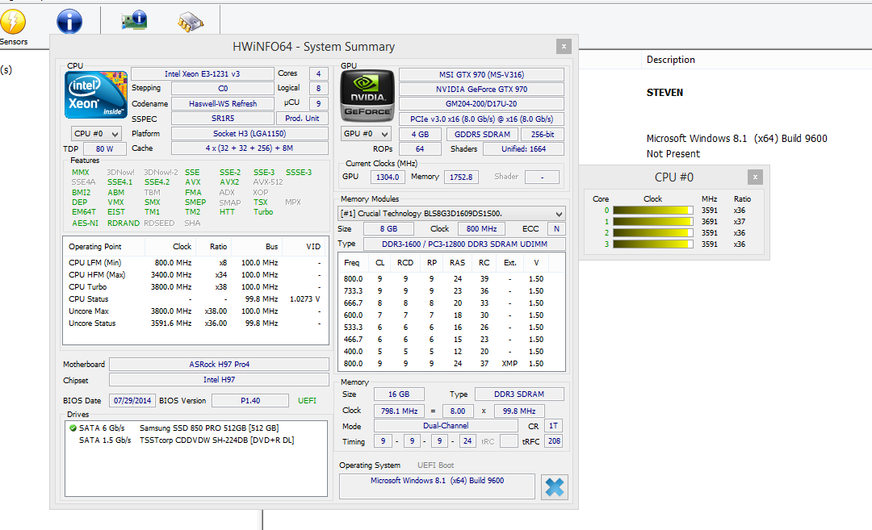The width and height of the screenshot is (872, 530).
Task: Click the Turbo feature label
Action: click(263, 212)
